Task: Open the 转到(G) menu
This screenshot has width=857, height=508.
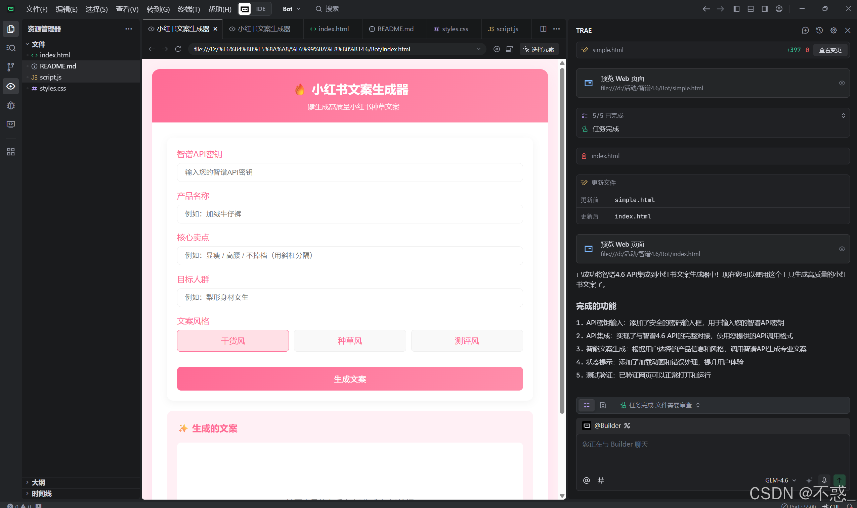Action: (158, 9)
